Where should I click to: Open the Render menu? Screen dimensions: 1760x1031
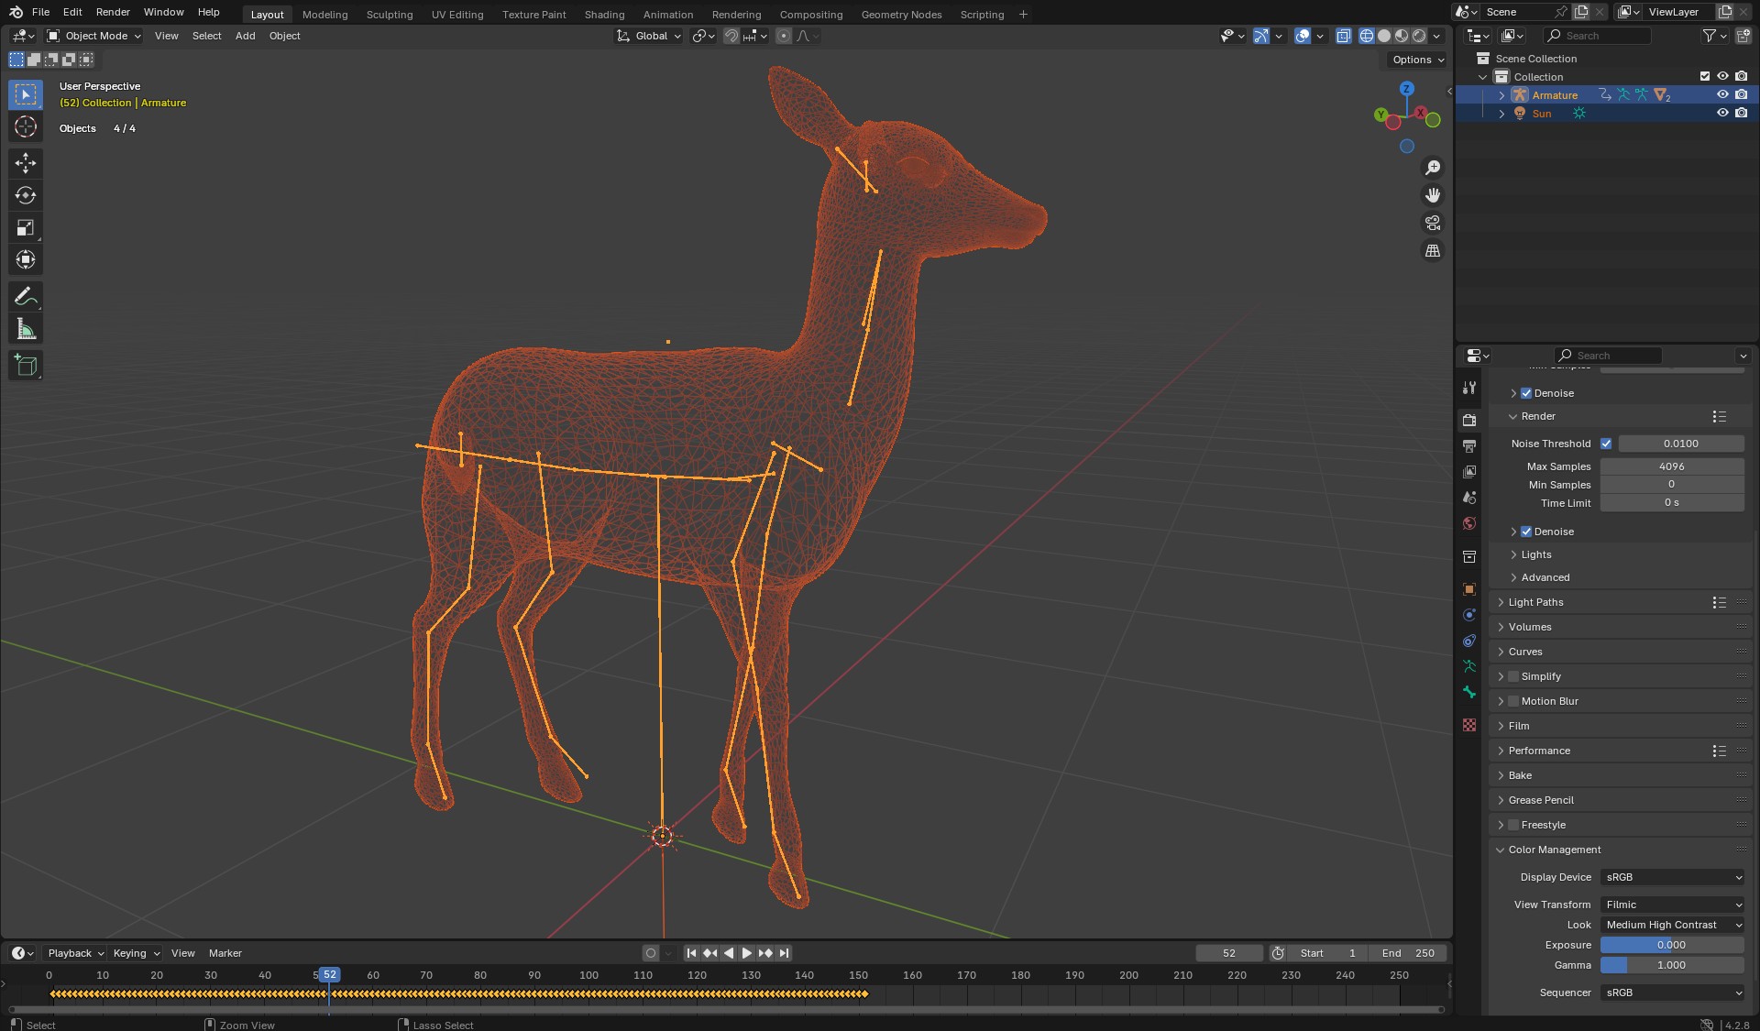point(113,12)
